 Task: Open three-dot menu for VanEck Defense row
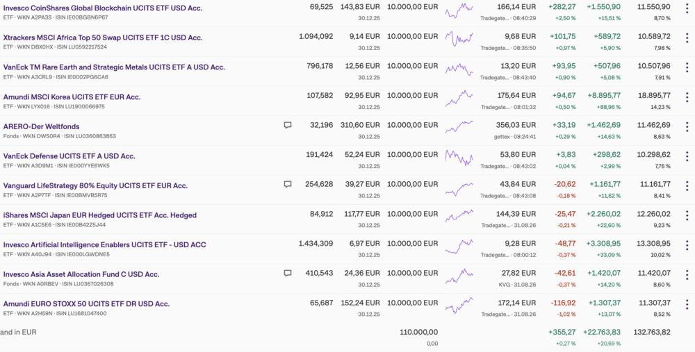pyautogui.click(x=687, y=156)
